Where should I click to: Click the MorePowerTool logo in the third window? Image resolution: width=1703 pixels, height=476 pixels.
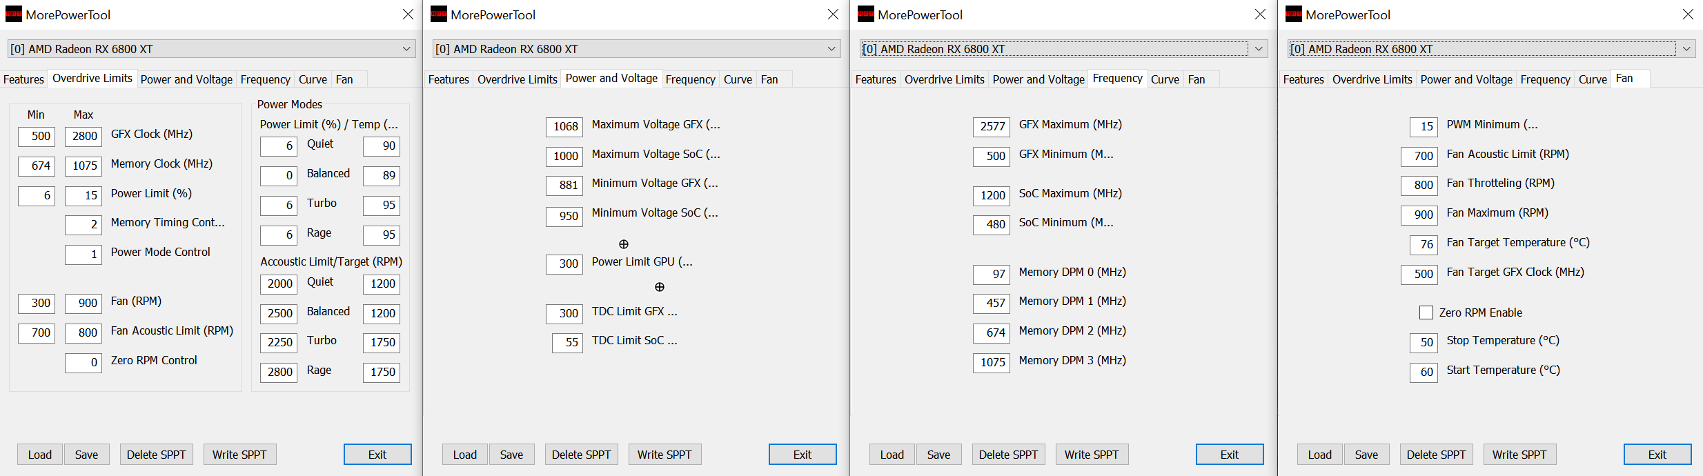[x=865, y=14]
